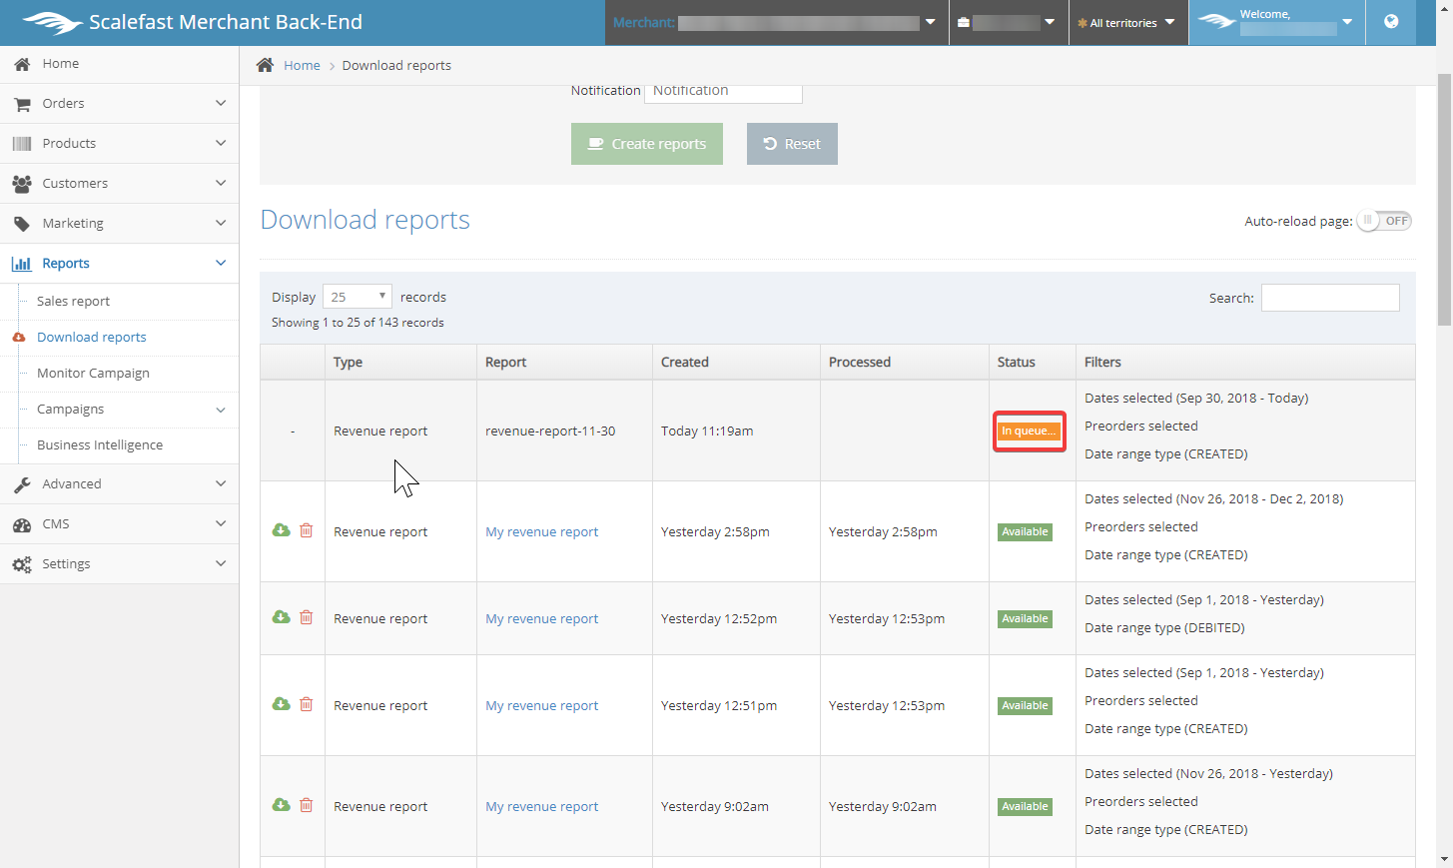This screenshot has width=1453, height=868.
Task: Click the download icon for the 12:51pm report
Action: (282, 704)
